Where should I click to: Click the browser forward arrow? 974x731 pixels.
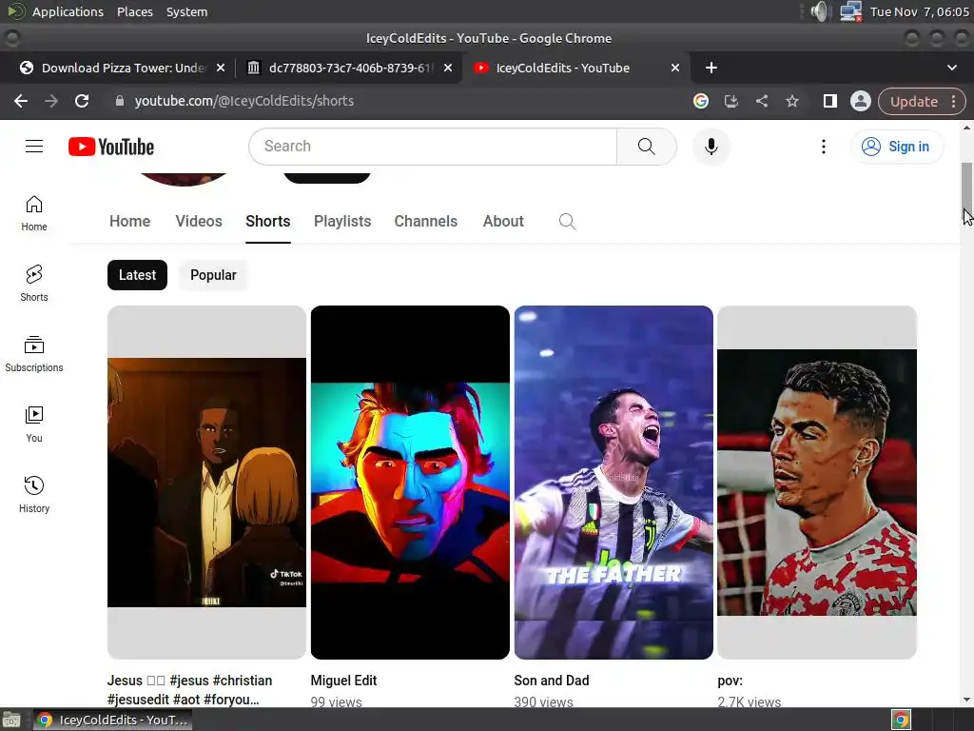[51, 101]
